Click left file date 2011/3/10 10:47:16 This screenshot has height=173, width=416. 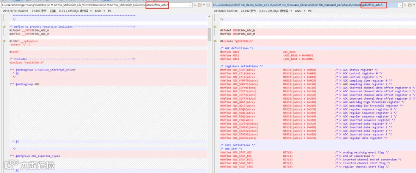16,11
